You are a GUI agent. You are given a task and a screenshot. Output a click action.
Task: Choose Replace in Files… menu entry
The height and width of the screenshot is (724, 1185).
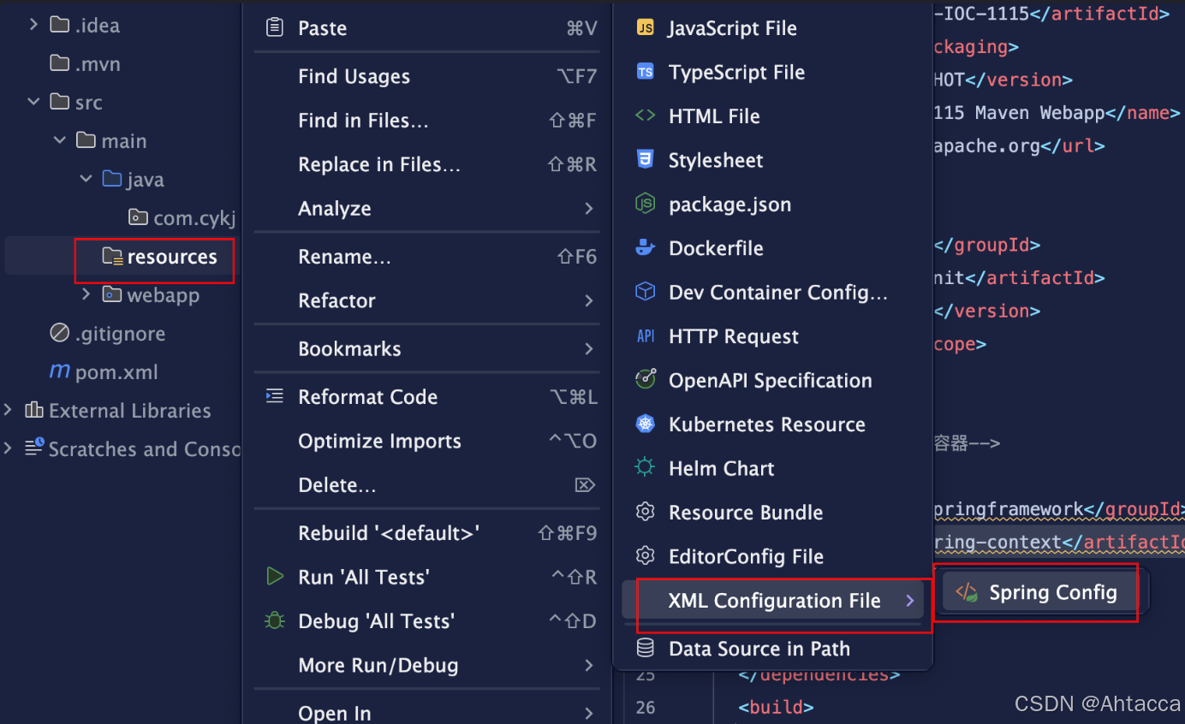(x=426, y=164)
